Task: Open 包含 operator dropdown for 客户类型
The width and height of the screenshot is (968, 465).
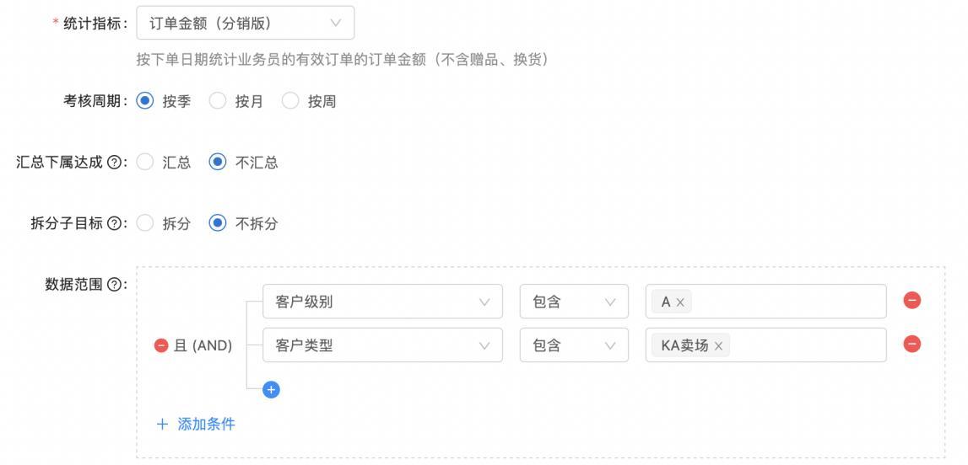Action: [573, 345]
